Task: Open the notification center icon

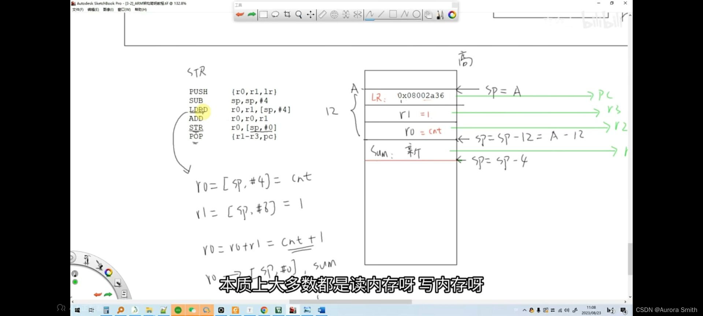Action: click(x=624, y=310)
